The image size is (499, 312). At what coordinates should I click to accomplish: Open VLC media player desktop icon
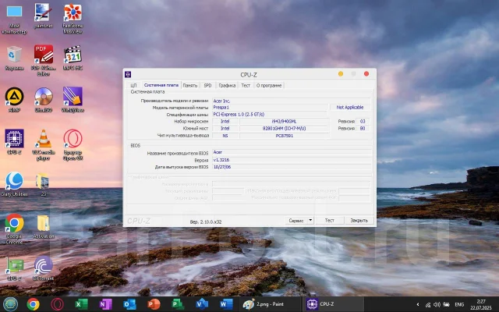click(44, 145)
